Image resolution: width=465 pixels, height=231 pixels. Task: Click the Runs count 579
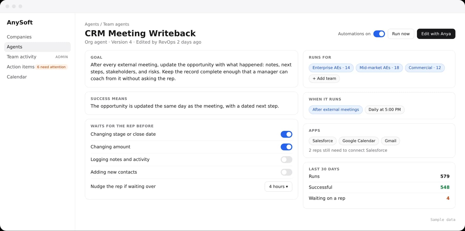(445, 177)
